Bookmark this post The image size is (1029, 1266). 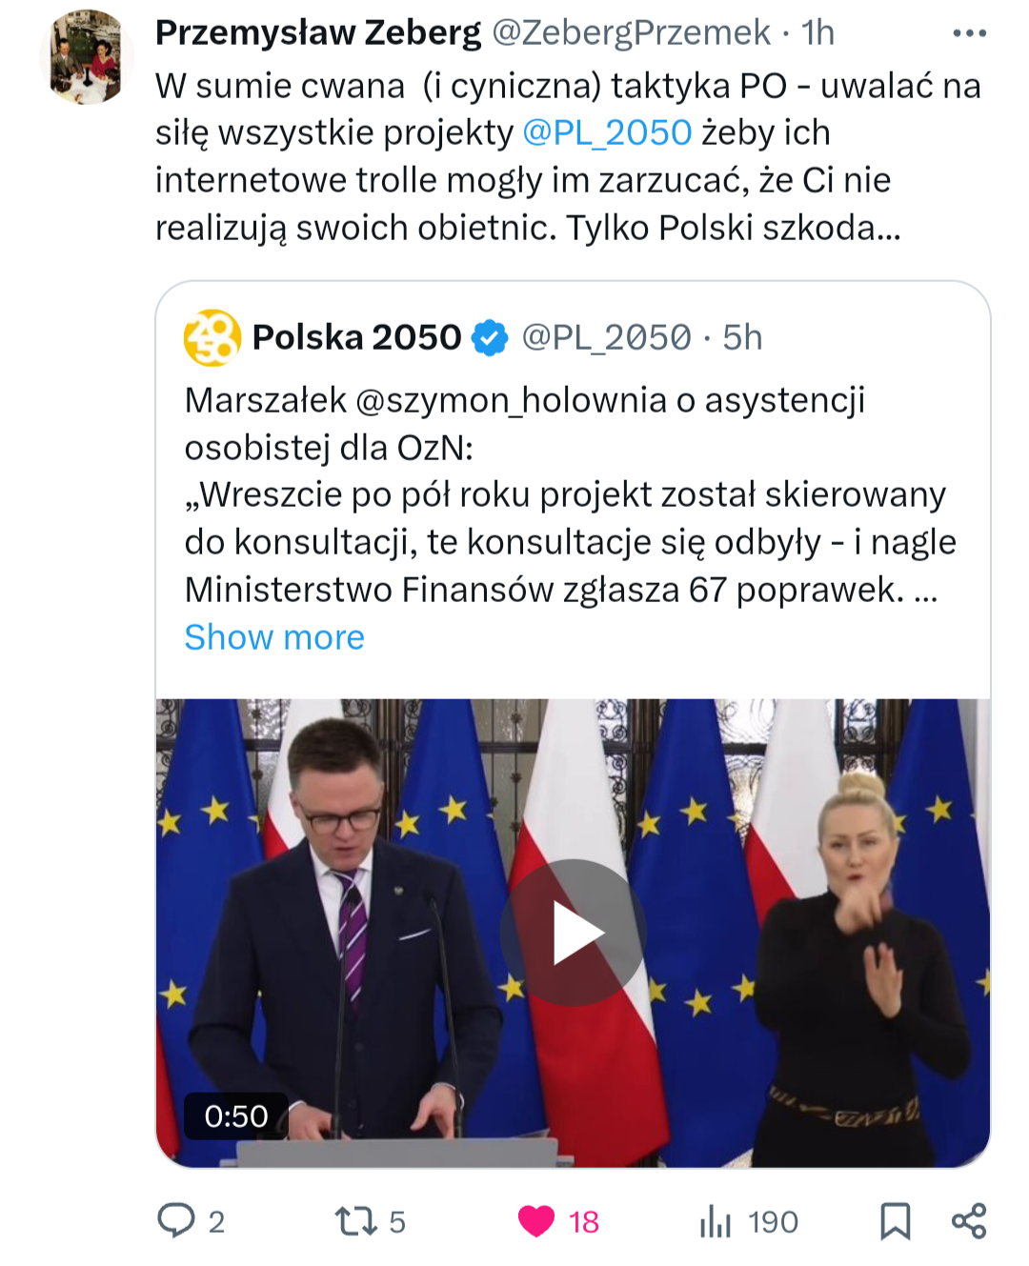click(x=895, y=1221)
